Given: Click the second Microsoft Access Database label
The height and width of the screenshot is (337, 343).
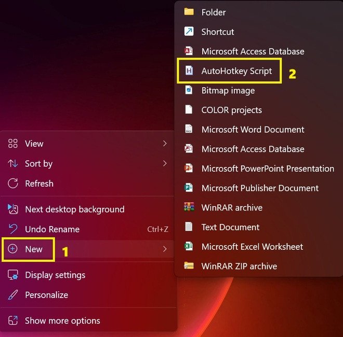Looking at the screenshot, I should [253, 149].
